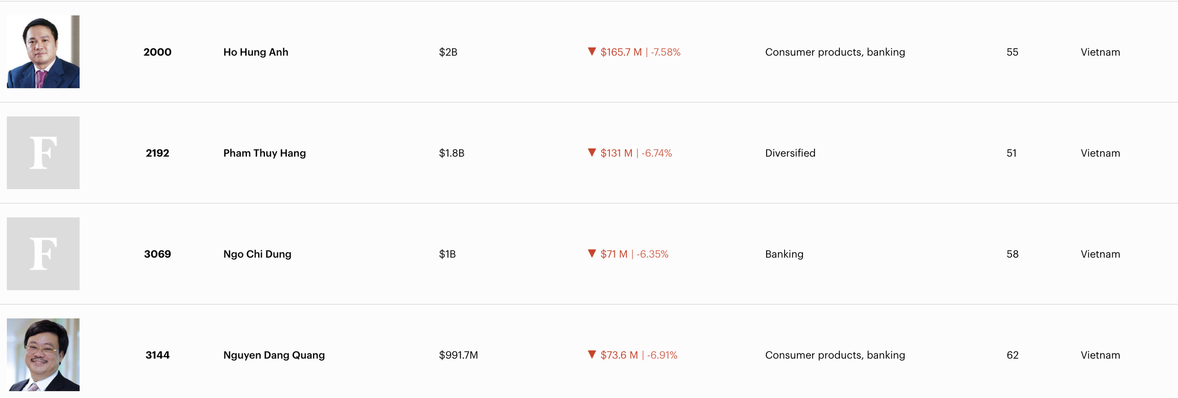1178x398 pixels.
Task: Click Pham Thuy Hang's placeholder F image
Action: 43,153
